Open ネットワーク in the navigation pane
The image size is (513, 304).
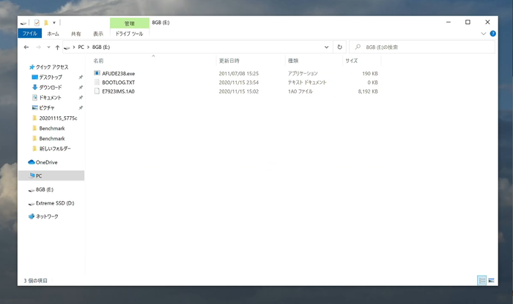click(x=47, y=216)
